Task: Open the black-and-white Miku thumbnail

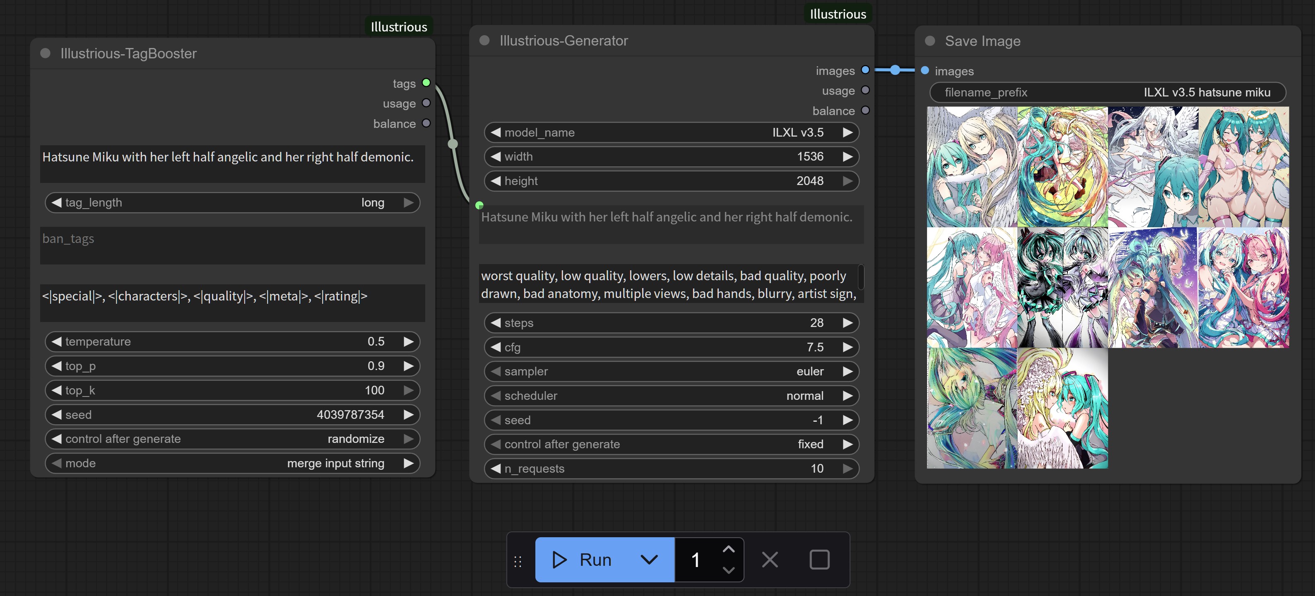Action: pos(1062,288)
